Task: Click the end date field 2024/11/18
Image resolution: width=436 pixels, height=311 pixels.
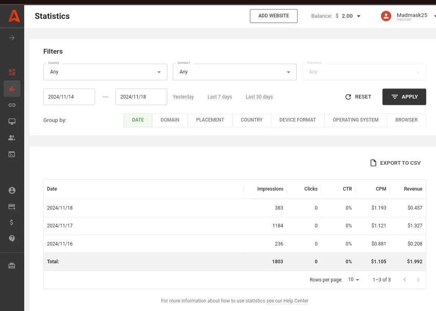Action: [141, 97]
